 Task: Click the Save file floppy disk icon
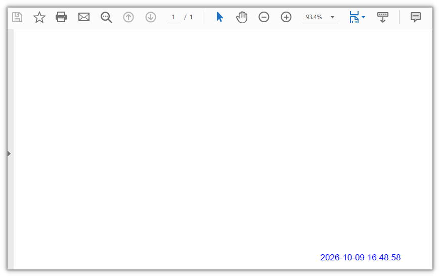click(17, 17)
